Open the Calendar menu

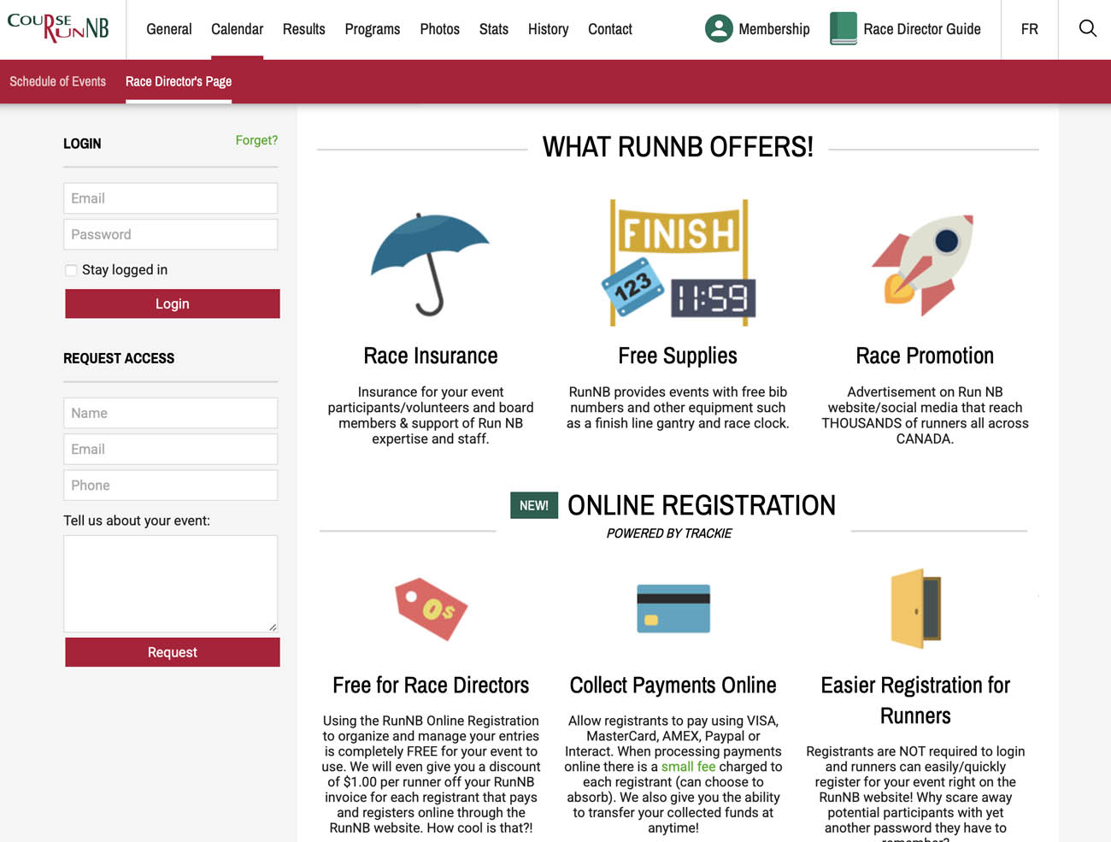pos(237,29)
